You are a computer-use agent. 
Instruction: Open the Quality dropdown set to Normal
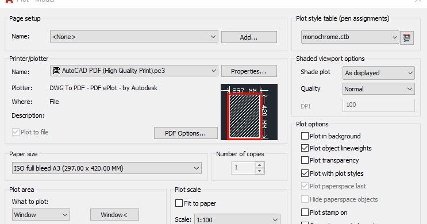(379, 89)
